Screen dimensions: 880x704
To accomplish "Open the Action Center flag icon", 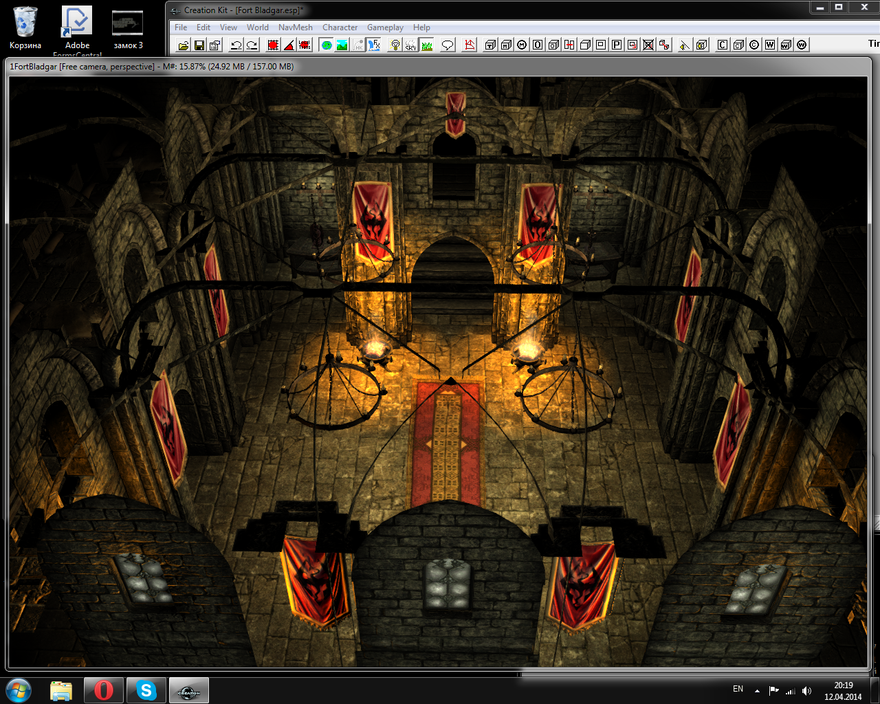I will click(773, 690).
